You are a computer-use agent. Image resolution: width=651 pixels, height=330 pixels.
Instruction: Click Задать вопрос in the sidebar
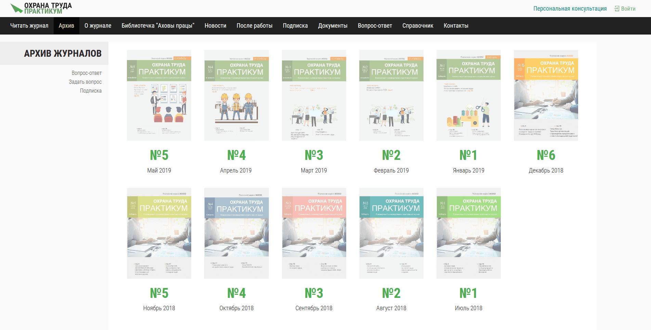point(85,82)
